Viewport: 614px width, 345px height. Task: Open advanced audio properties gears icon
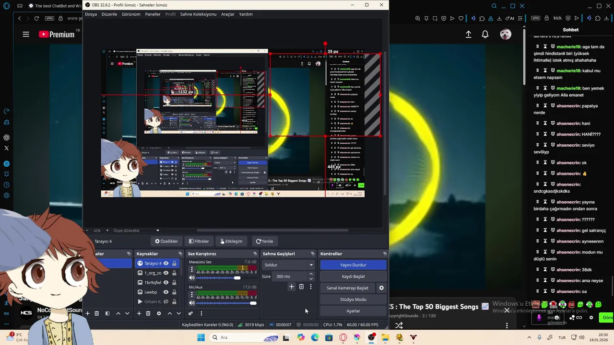pos(190,313)
